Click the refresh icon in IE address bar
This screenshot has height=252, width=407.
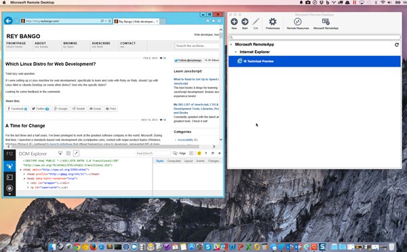(110, 21)
